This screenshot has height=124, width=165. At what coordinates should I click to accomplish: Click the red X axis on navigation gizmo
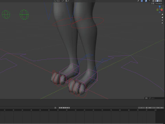point(162,10)
